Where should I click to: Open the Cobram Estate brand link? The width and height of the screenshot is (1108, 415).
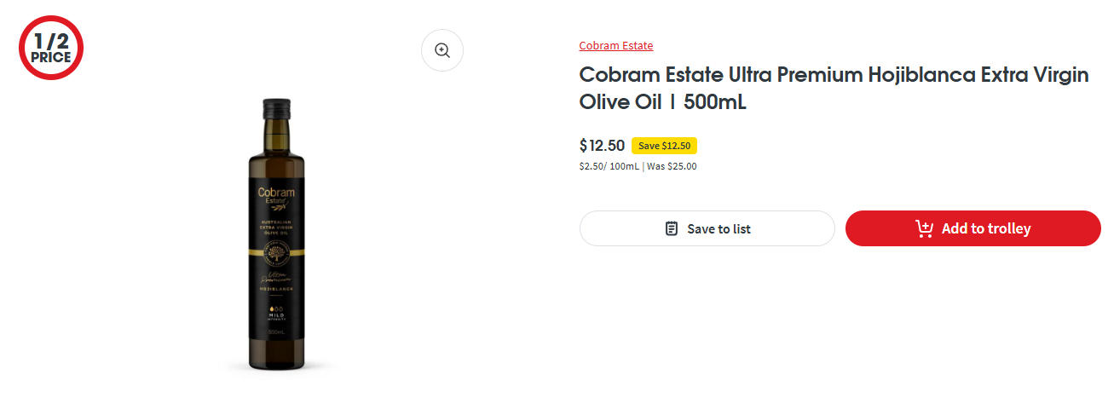(615, 45)
